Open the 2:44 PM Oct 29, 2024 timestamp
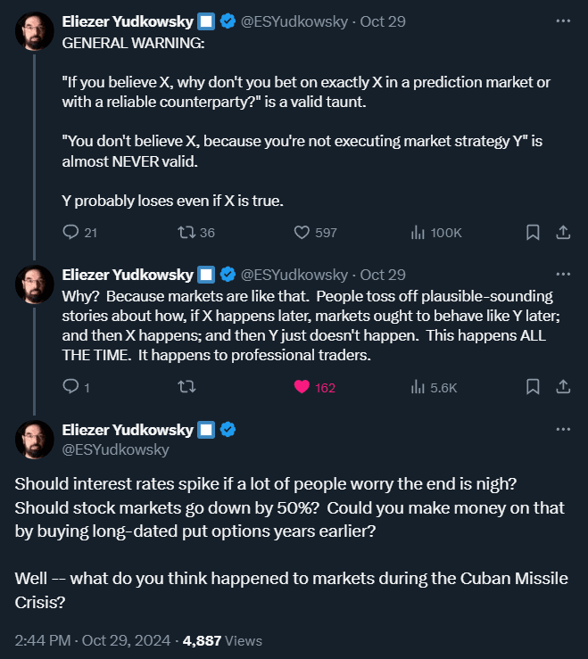This screenshot has height=659, width=588. click(x=93, y=640)
